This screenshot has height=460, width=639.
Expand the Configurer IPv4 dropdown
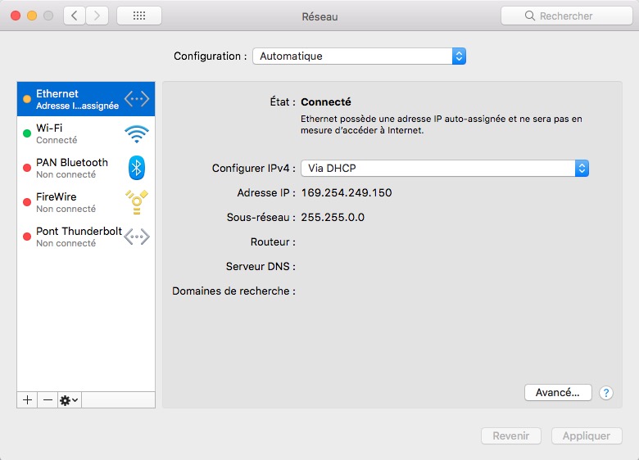pos(445,168)
